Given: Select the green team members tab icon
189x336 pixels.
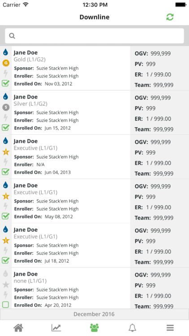Looking at the screenshot, I should tap(94, 327).
